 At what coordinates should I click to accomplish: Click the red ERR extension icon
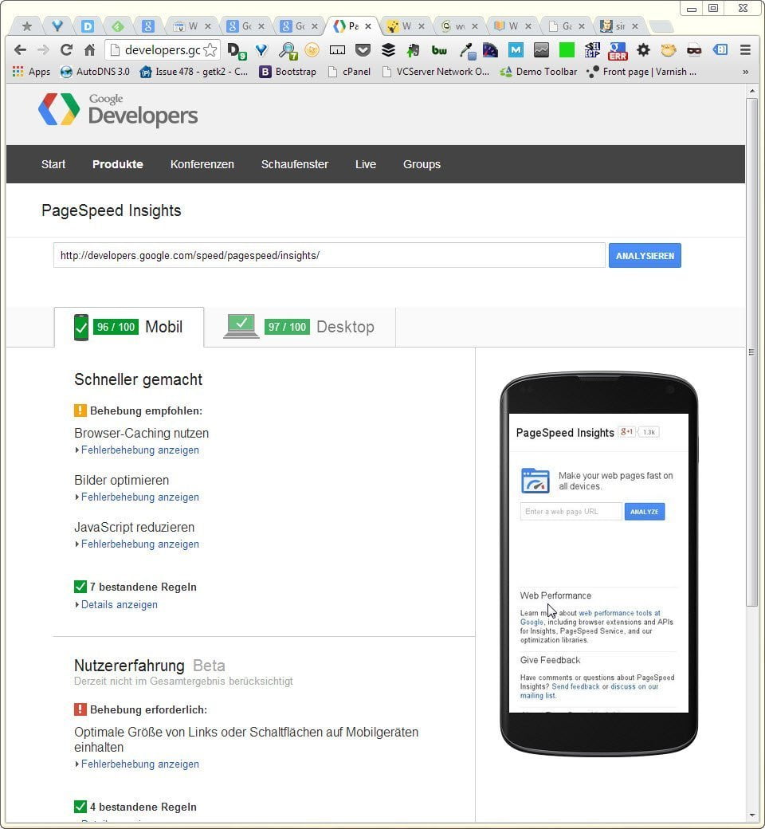click(x=618, y=51)
